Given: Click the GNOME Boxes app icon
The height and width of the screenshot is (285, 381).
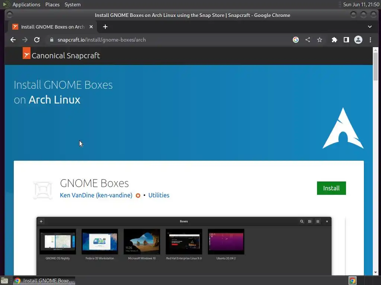Looking at the screenshot, I should click(x=43, y=190).
